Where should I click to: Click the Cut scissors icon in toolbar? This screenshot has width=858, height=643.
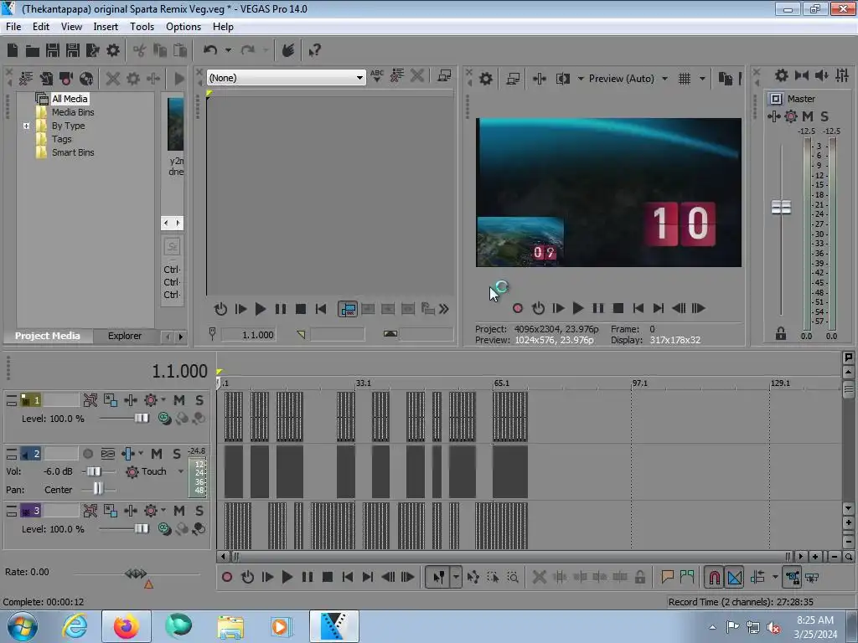pyautogui.click(x=140, y=51)
